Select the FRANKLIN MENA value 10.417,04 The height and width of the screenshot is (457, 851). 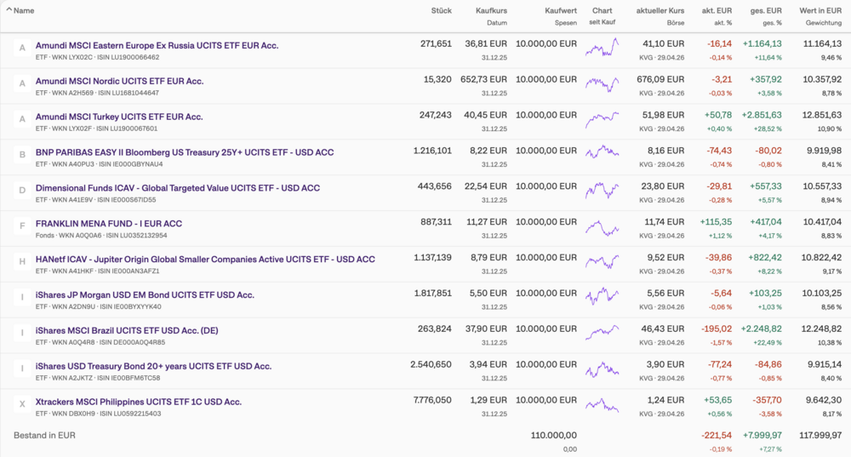pyautogui.click(x=821, y=222)
